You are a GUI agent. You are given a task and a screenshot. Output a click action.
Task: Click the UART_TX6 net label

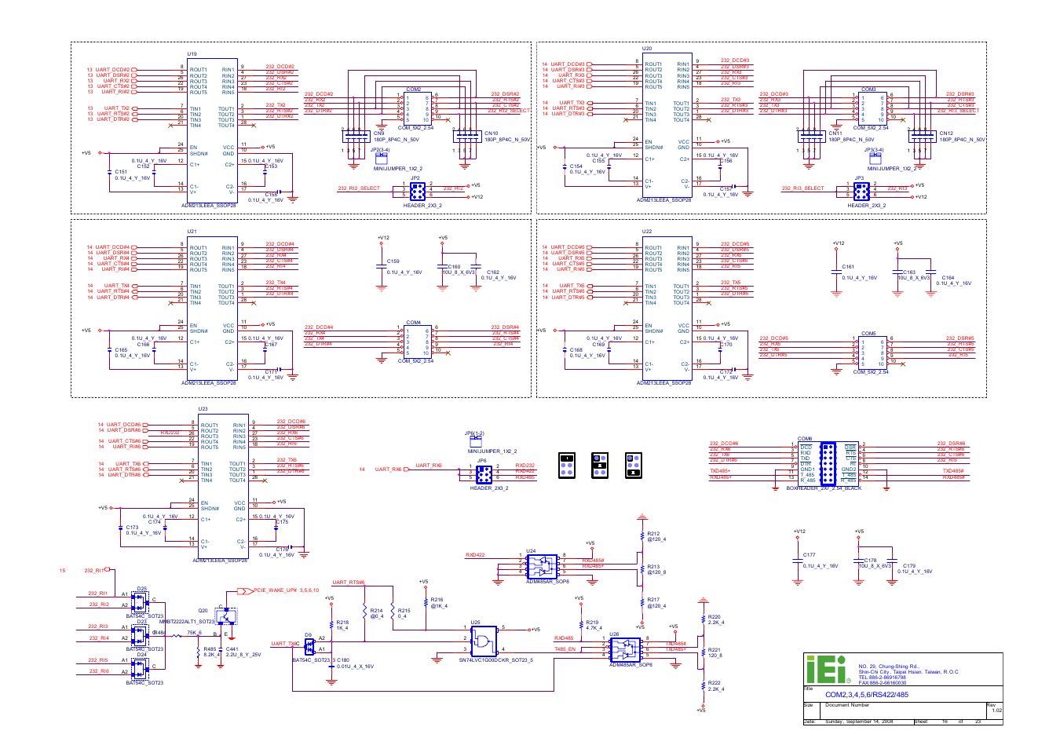coord(284,644)
